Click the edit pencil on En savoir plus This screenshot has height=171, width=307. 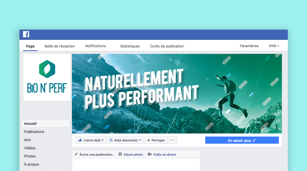point(254,140)
